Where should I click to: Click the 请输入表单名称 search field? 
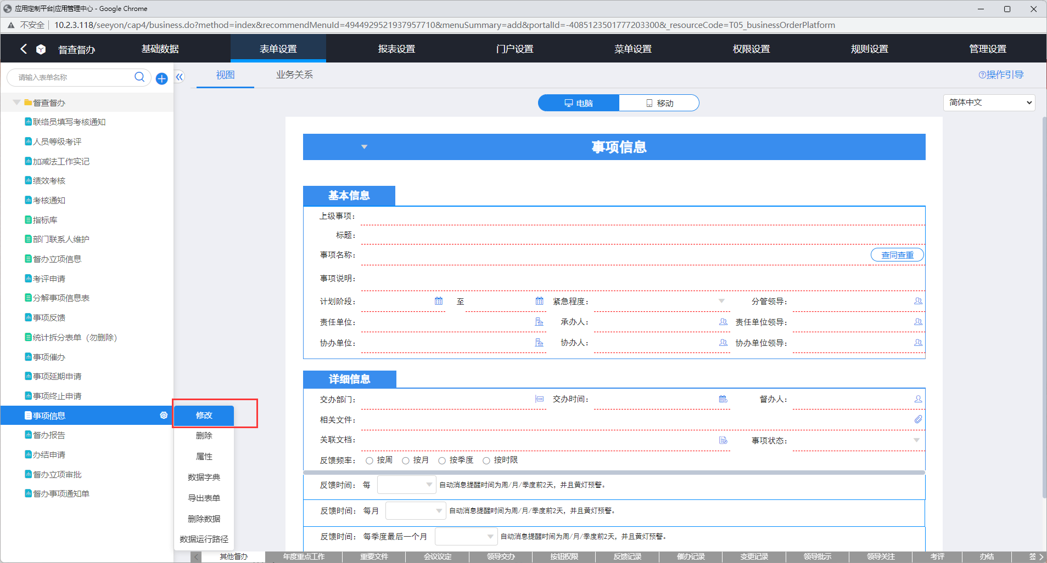(x=71, y=77)
